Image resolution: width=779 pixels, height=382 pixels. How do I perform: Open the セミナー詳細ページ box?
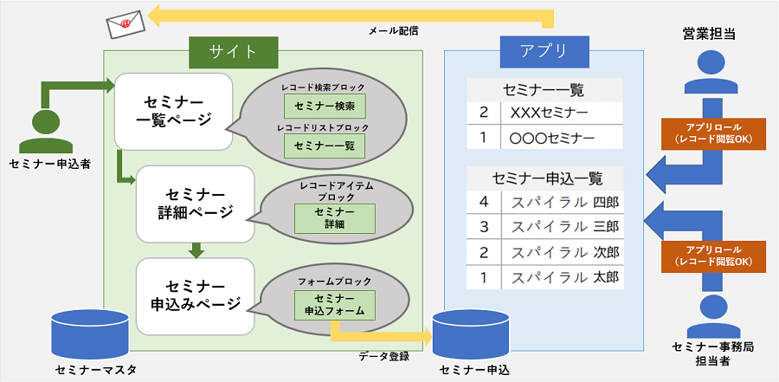[196, 204]
